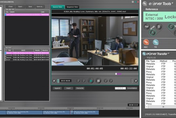The width and height of the screenshot is (176, 118).
Task: Click the Close button in the editor toolbar
Action: (x=10, y=7)
